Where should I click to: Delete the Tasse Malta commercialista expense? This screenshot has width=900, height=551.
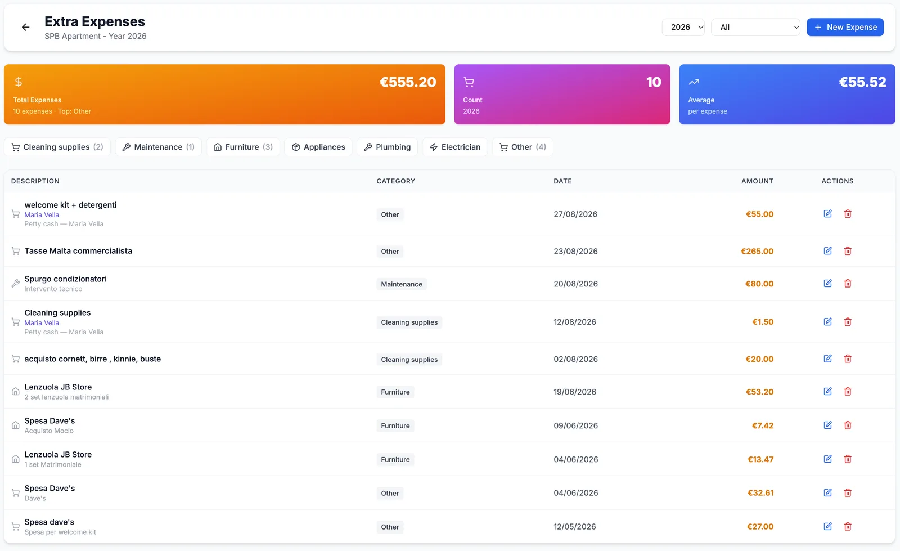(848, 251)
